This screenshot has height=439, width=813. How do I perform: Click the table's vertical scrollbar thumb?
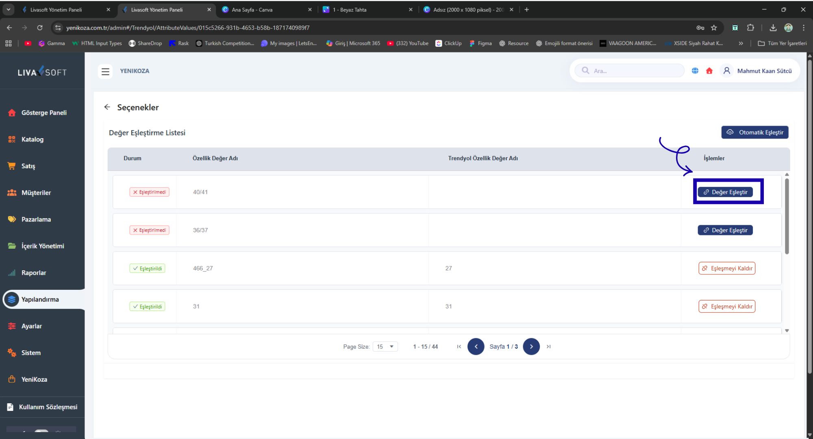[x=787, y=215]
